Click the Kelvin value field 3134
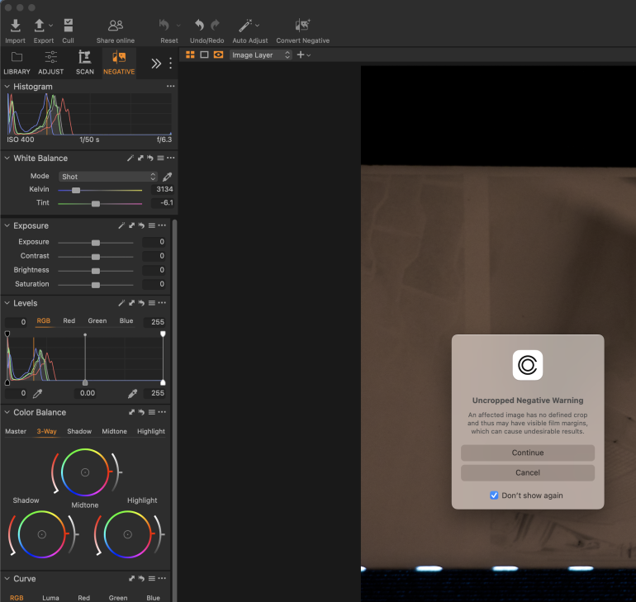 163,189
